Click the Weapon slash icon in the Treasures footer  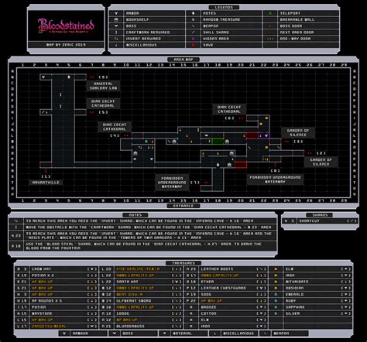coord(265,333)
